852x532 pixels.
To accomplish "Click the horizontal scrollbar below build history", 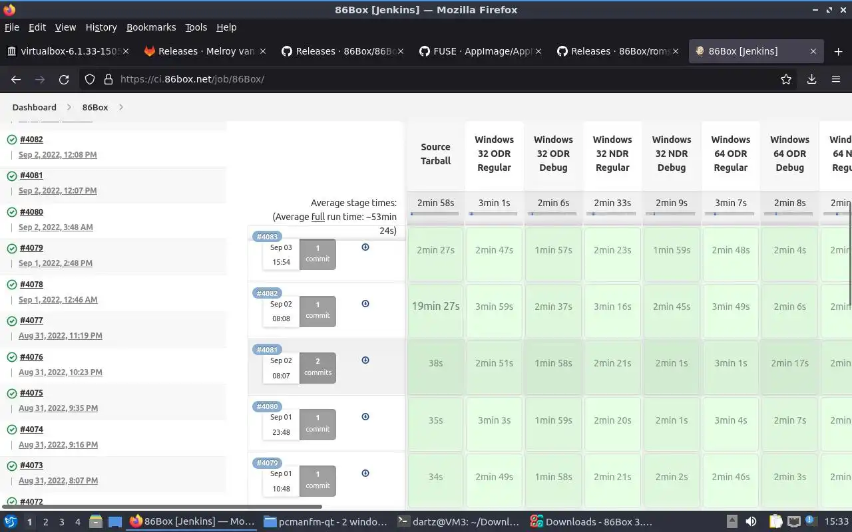I will 161,507.
